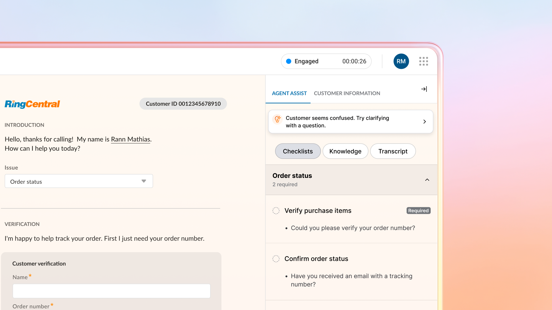Click the RM user avatar
This screenshot has width=552, height=310.
coord(401,61)
